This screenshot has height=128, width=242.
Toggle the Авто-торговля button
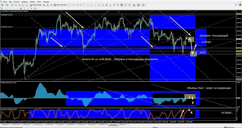pyautogui.click(x=60, y=5)
